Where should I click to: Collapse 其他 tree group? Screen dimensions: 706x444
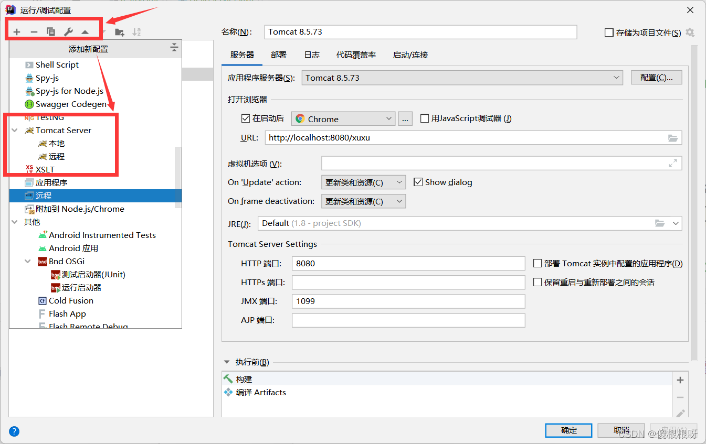(15, 222)
